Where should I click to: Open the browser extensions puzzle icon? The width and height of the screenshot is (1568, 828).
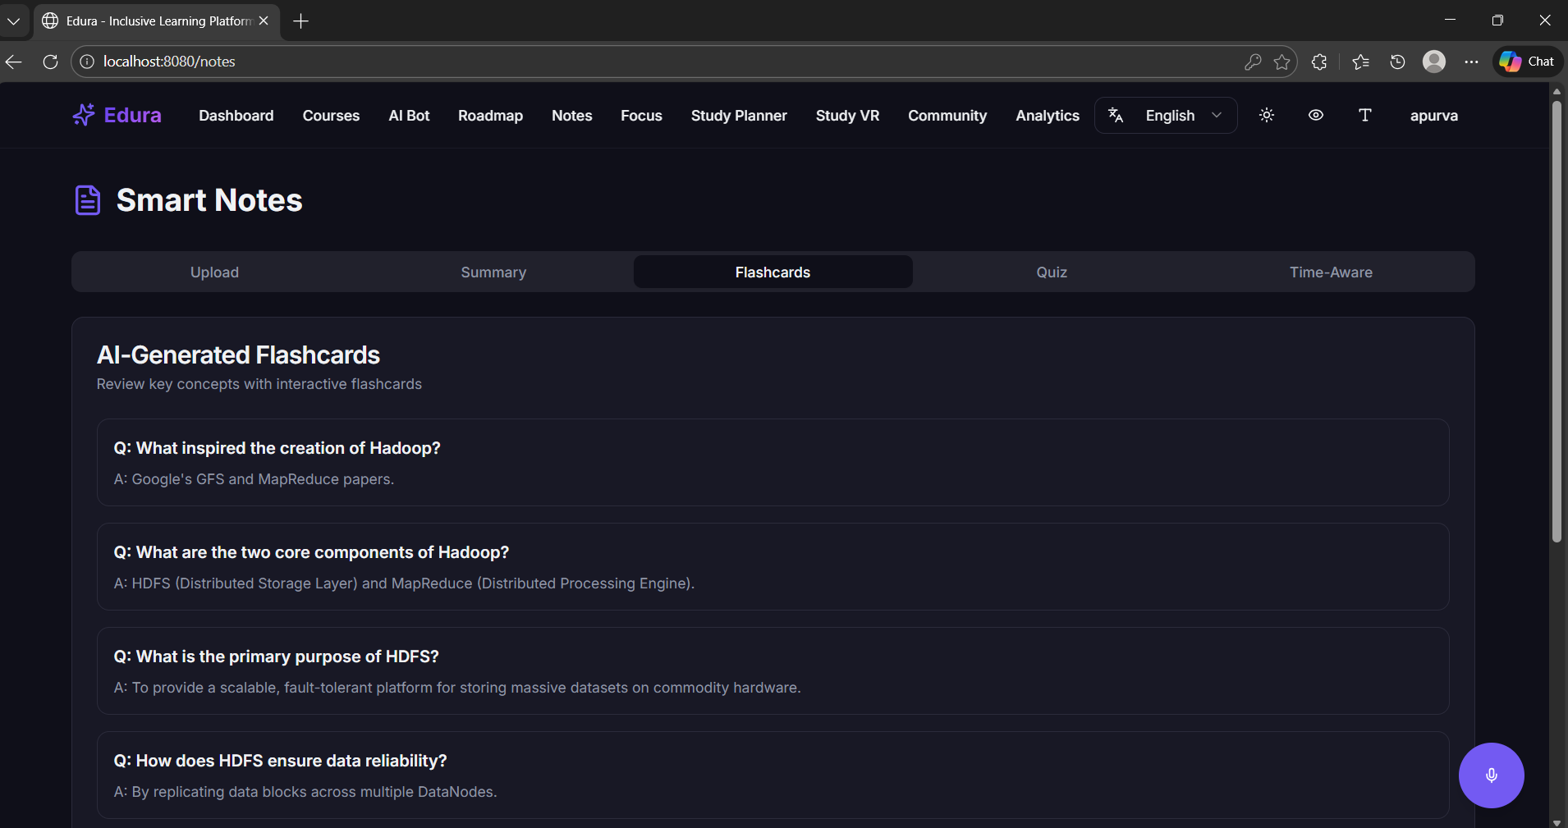coord(1319,62)
